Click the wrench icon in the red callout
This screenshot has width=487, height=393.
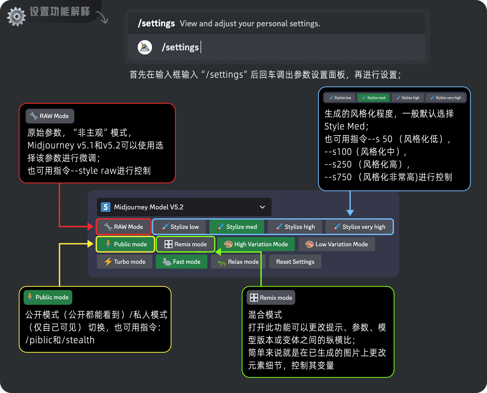[x=34, y=116]
